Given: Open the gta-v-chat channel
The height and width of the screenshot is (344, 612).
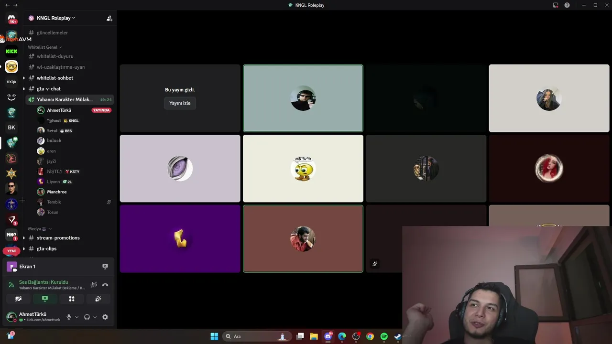Looking at the screenshot, I should 70,89.
